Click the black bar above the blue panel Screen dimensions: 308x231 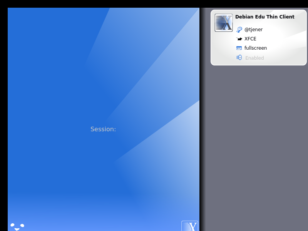coord(104,3)
